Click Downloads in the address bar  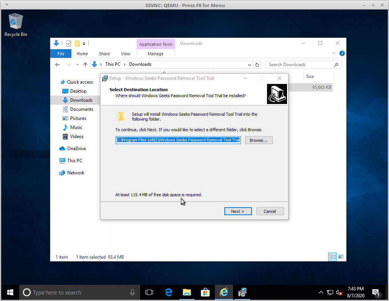click(140, 64)
